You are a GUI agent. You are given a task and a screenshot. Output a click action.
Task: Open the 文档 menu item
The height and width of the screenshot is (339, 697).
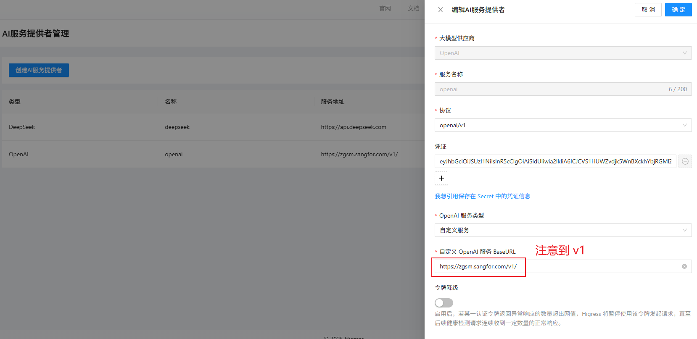tap(413, 8)
